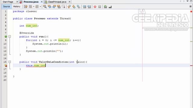The image size is (193, 108).
Task: Click 'System.out.println(i);' statement
Action: point(50,44)
